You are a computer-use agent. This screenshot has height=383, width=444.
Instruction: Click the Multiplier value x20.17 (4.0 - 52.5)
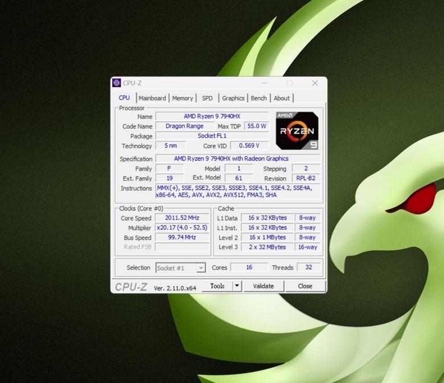[x=182, y=227]
